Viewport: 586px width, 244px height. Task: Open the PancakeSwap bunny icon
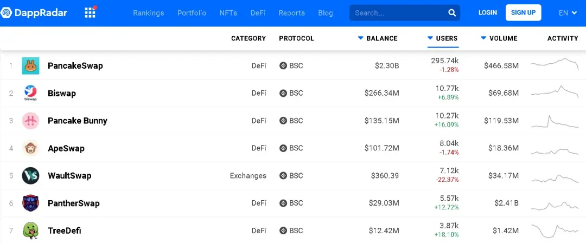coord(30,66)
